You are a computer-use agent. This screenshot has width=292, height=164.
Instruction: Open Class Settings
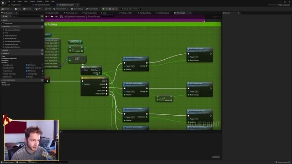click(77, 9)
